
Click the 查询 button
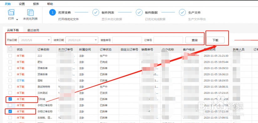coord(195,40)
